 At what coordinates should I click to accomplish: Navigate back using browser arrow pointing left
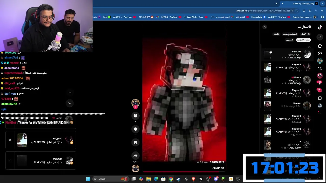[316, 11]
